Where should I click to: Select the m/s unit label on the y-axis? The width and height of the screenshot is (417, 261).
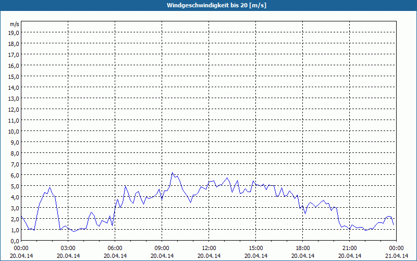pos(15,24)
